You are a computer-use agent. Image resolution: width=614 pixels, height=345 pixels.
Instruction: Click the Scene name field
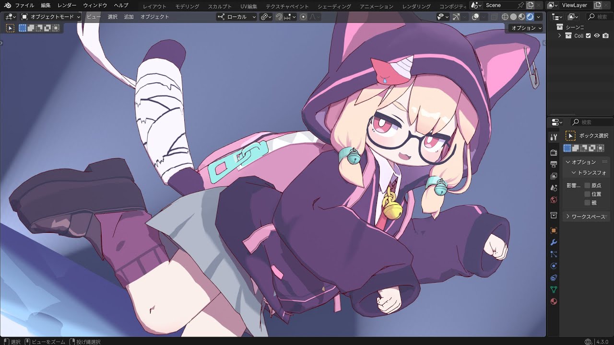coord(500,5)
